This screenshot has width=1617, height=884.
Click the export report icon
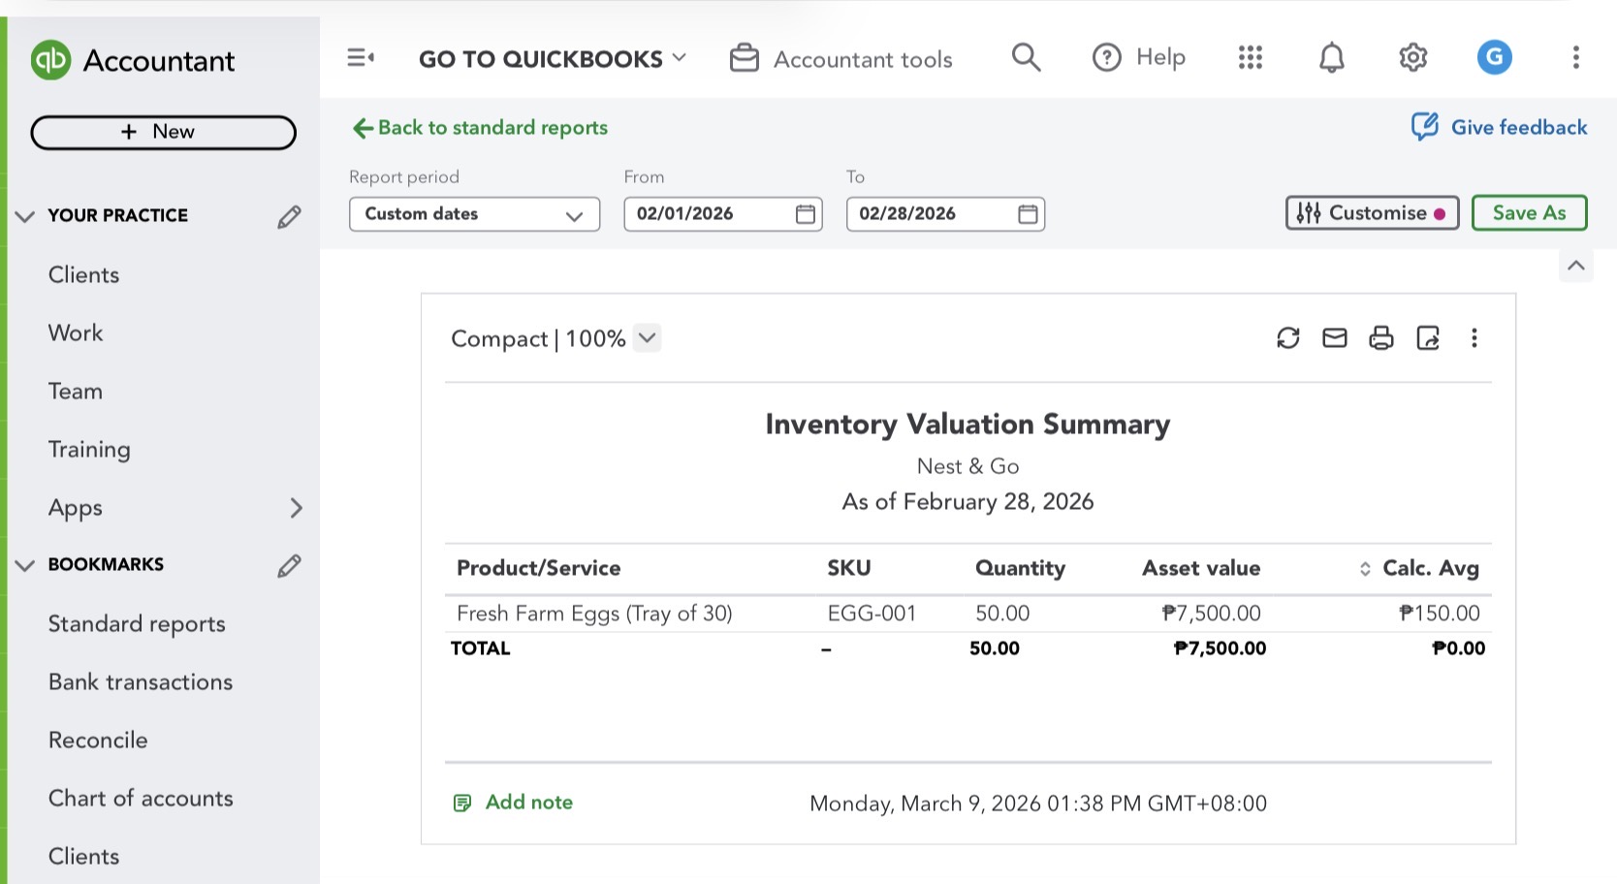[1428, 338]
